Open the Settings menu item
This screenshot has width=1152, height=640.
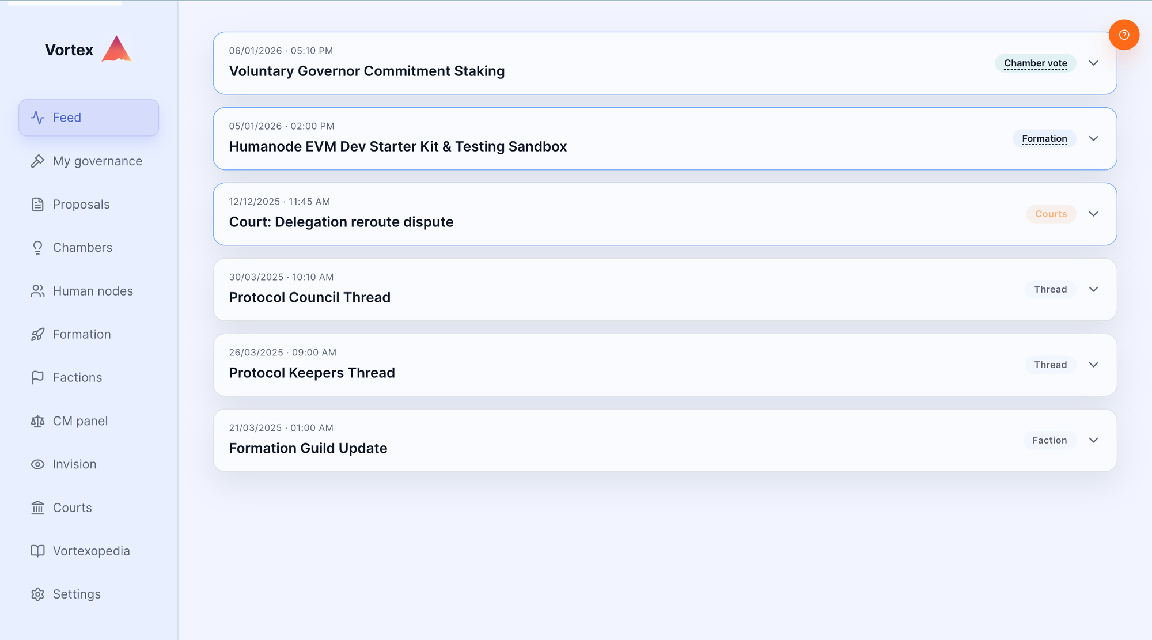coord(76,594)
